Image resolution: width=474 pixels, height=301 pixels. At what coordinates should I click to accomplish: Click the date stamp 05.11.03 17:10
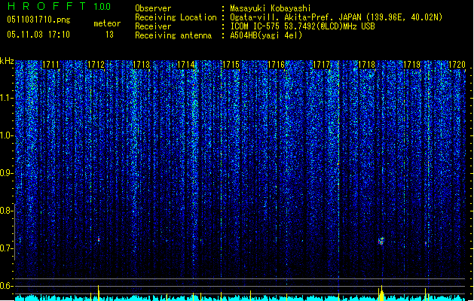pyautogui.click(x=38, y=35)
